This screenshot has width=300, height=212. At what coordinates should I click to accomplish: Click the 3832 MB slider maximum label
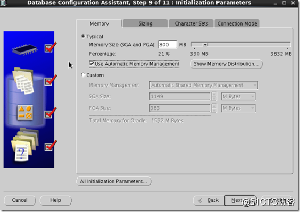coord(281,54)
